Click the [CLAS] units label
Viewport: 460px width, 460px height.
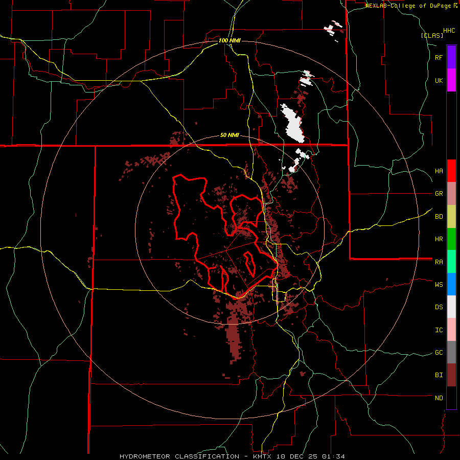(x=432, y=35)
